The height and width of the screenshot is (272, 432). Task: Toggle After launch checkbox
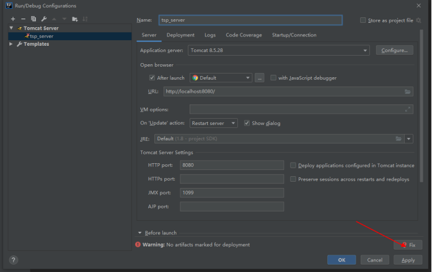point(152,78)
